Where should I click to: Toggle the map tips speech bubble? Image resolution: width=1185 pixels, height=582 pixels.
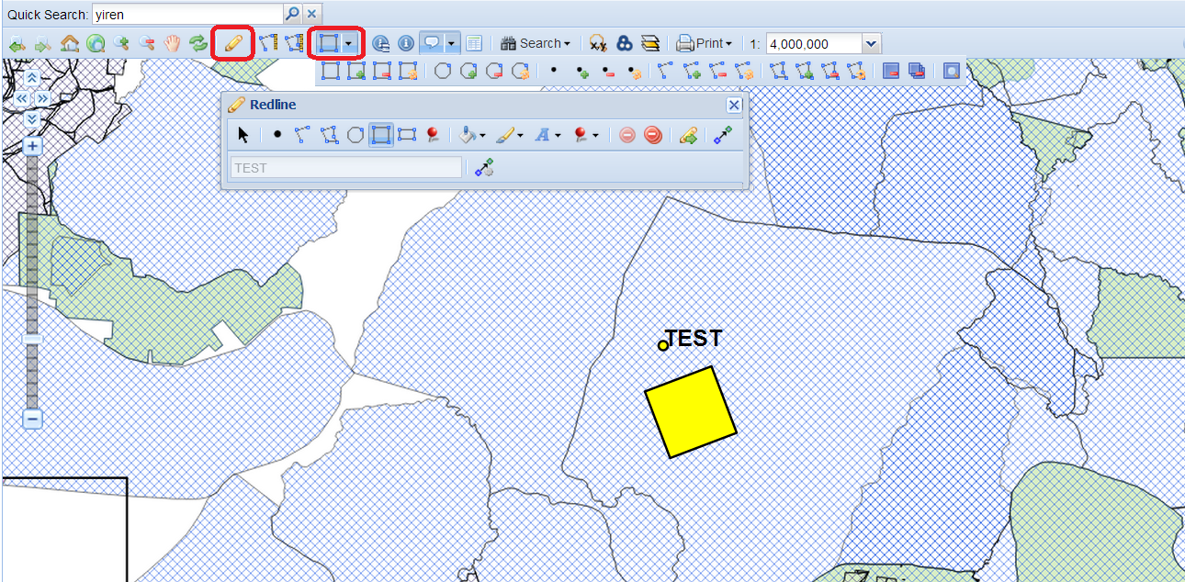coord(431,43)
